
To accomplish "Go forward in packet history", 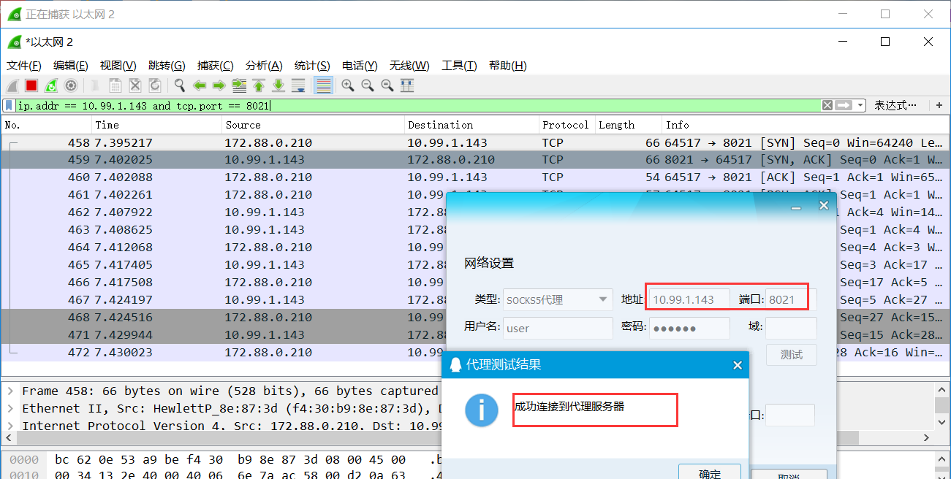I will tap(219, 85).
